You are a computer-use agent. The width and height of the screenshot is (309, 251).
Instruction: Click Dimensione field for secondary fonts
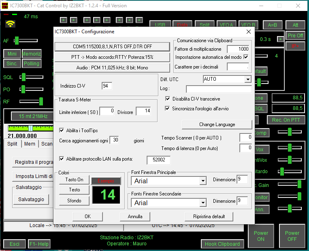pyautogui.click(x=242, y=201)
